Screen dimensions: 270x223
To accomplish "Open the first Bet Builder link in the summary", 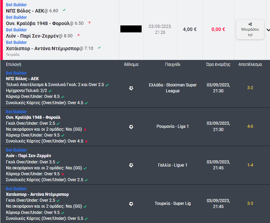I will [x=16, y=5].
